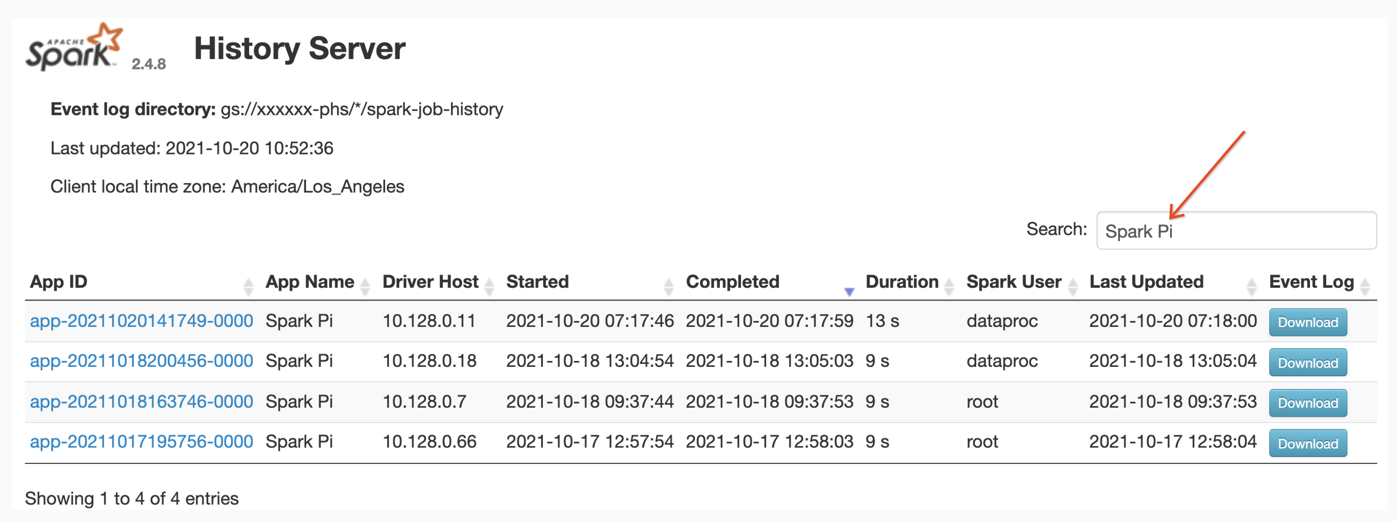Download event log for 10.128.0.7 run
The image size is (1397, 521).
[x=1307, y=403]
